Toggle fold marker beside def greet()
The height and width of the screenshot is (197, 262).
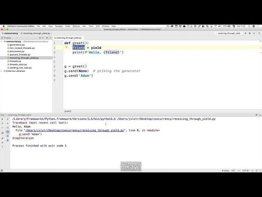(x=63, y=43)
